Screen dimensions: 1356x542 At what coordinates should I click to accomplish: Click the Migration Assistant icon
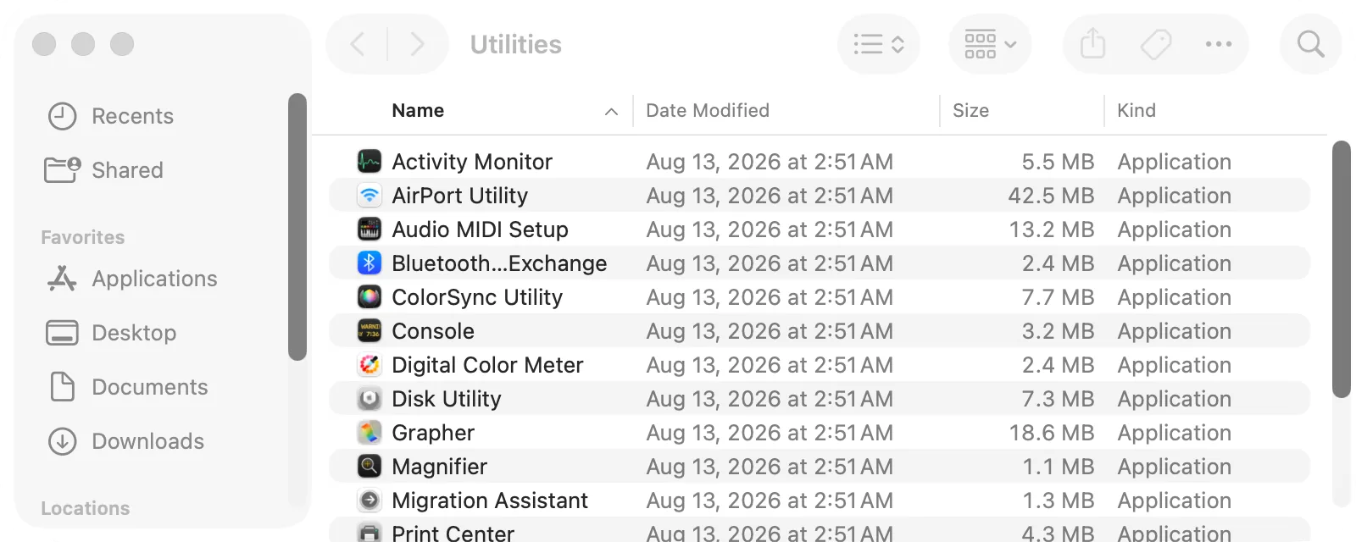(369, 500)
